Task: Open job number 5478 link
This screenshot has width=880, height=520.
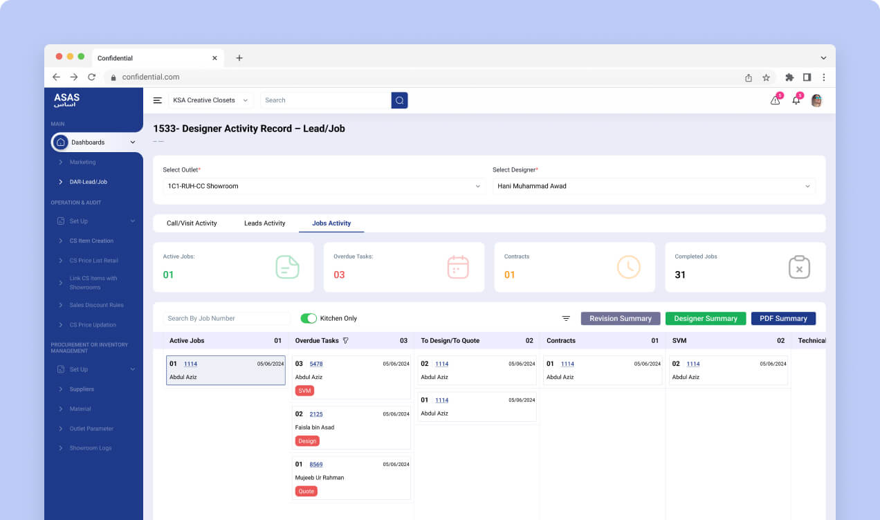Action: click(316, 364)
